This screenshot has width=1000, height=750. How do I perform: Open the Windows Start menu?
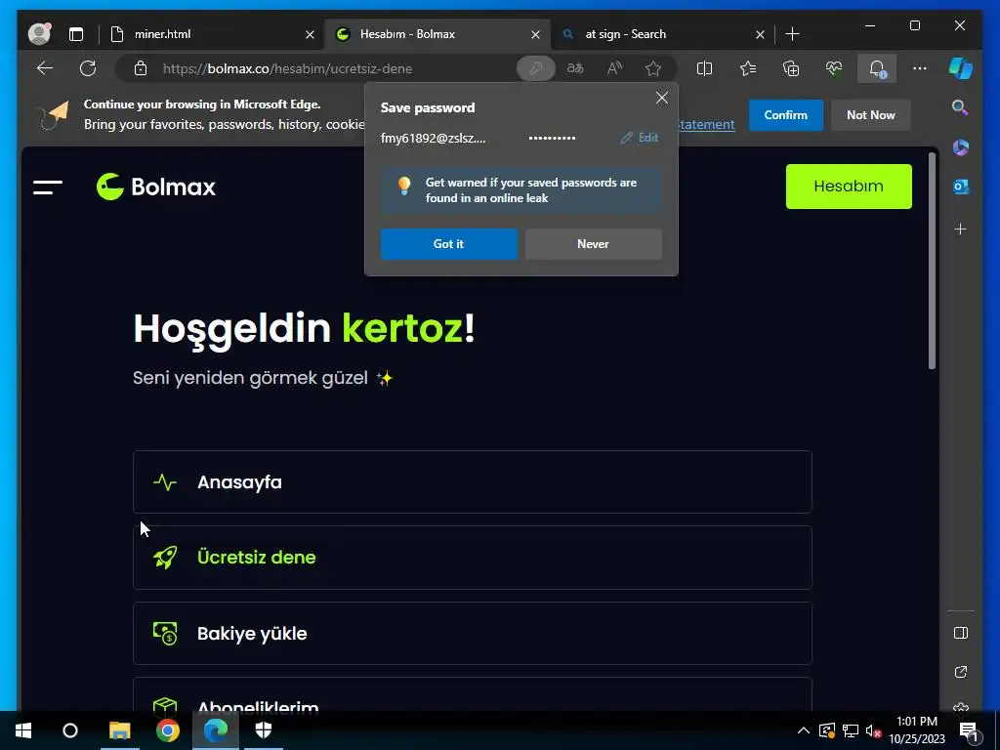click(x=23, y=730)
